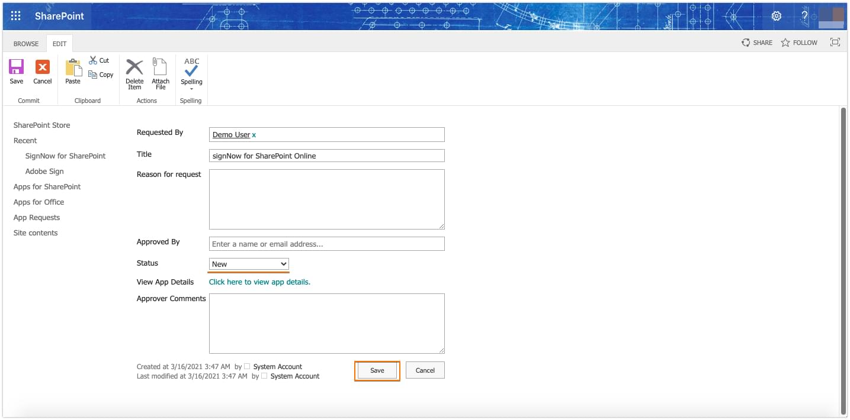The image size is (850, 420).
Task: Follow this site with the star
Action: tap(799, 43)
